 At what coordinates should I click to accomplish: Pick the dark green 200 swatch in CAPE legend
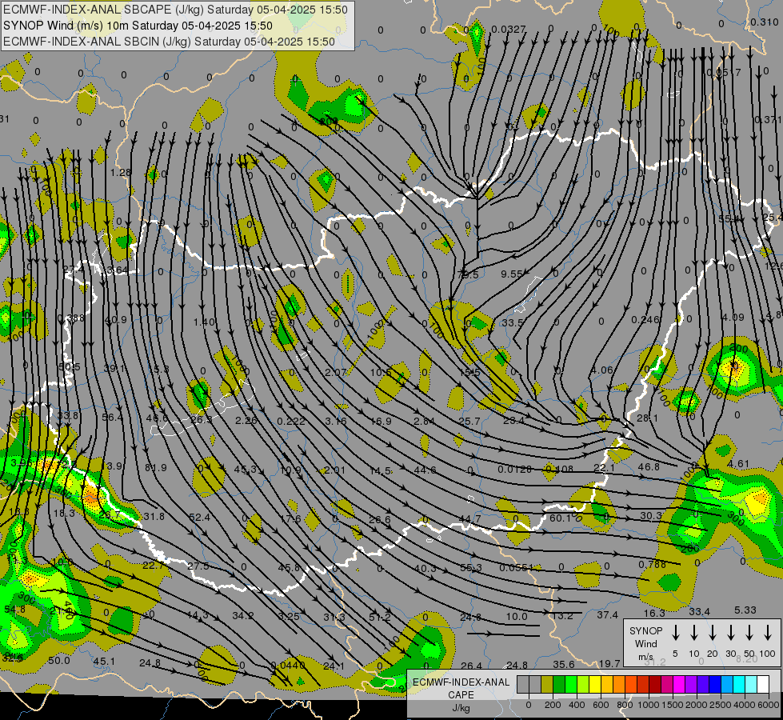[559, 685]
